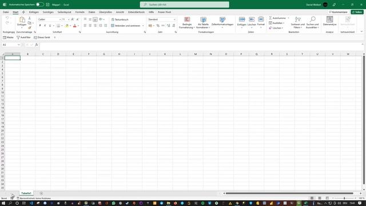
Task: Click the taskbar search magnifier icon
Action: pyautogui.click(x=10, y=203)
